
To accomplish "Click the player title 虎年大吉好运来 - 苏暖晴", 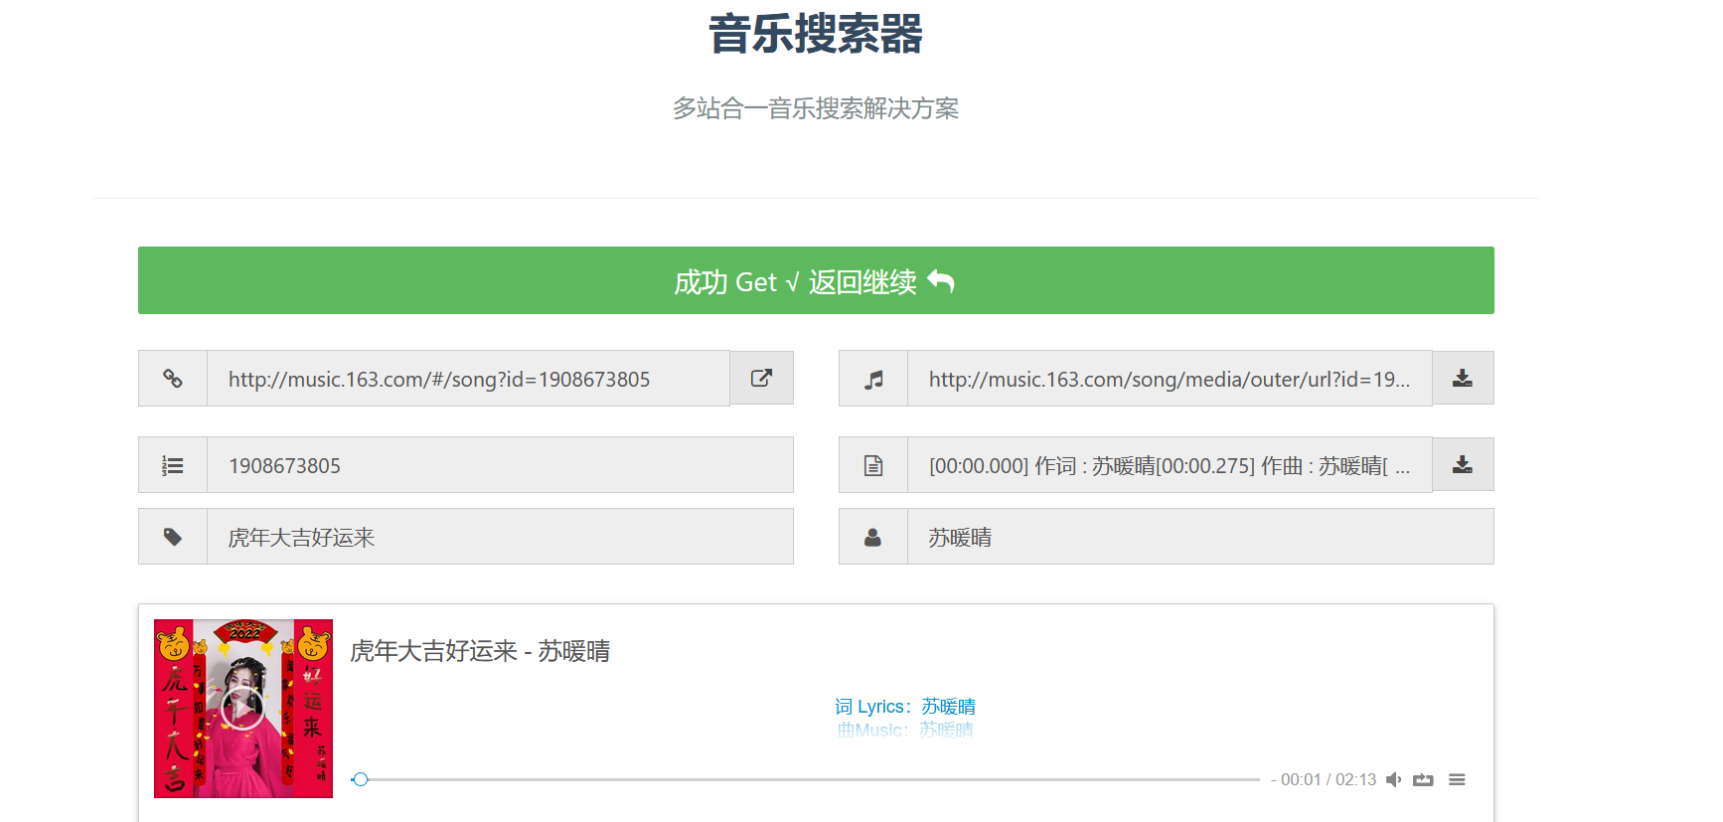I will [x=480, y=651].
